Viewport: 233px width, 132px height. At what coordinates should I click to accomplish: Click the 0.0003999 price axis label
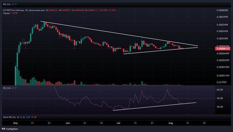click(222, 17)
